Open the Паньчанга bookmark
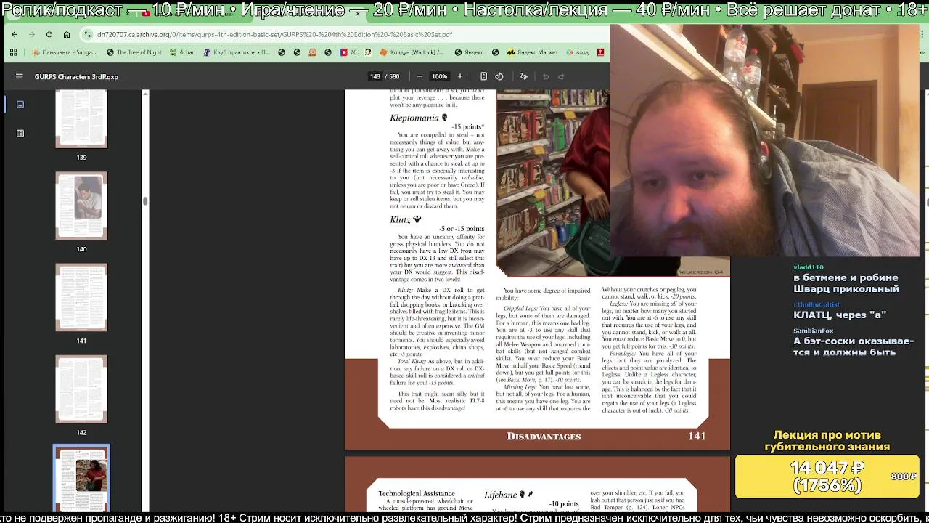The width and height of the screenshot is (929, 523). click(x=65, y=52)
